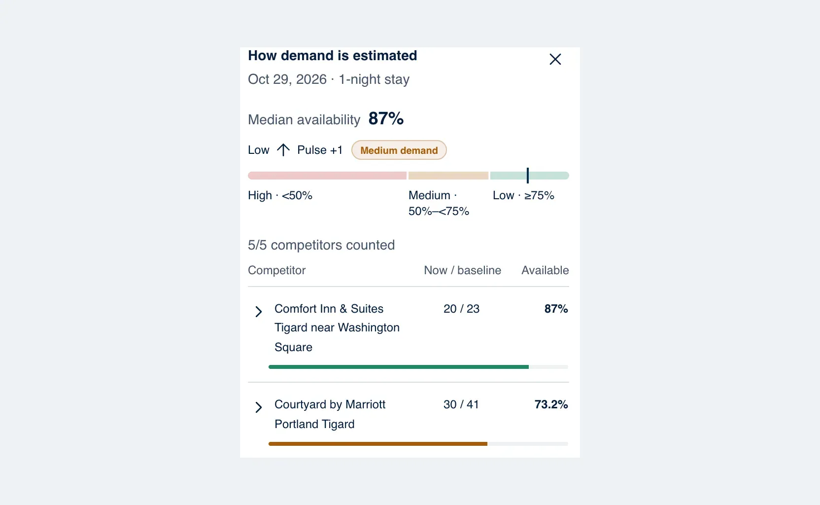Click the dark marker on the demand scale

(x=528, y=176)
